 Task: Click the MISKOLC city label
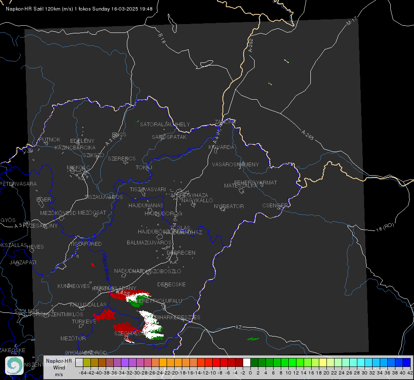click(78, 168)
